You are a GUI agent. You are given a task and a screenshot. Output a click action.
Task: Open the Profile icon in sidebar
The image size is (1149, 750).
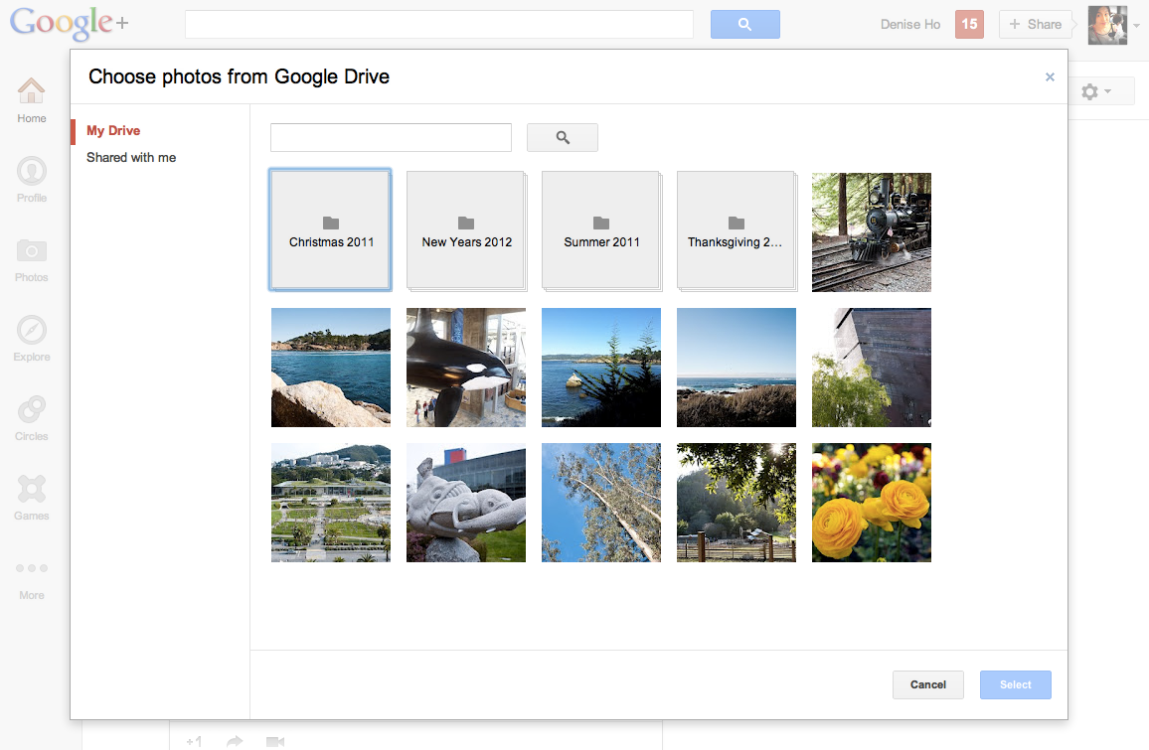pyautogui.click(x=32, y=171)
